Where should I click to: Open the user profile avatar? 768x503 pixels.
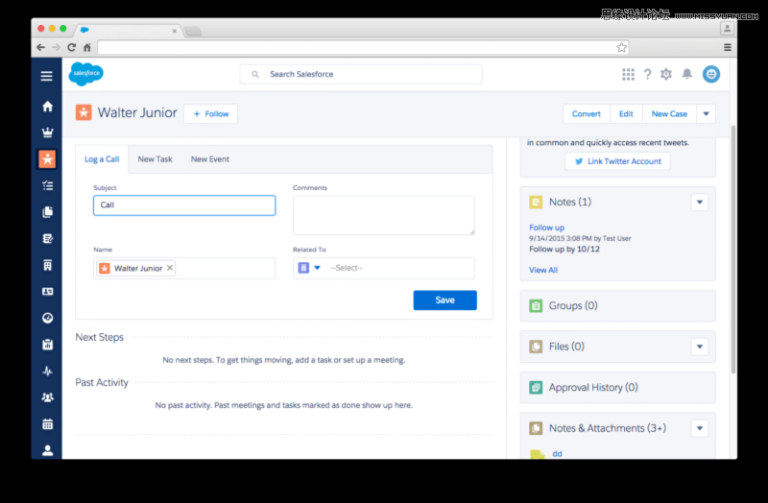711,74
